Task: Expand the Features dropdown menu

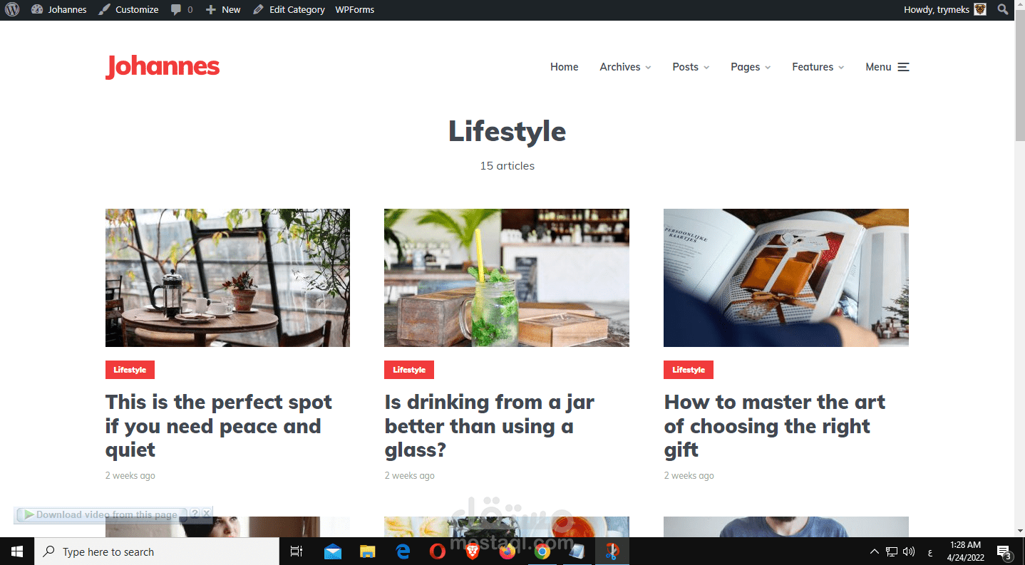Action: (818, 67)
